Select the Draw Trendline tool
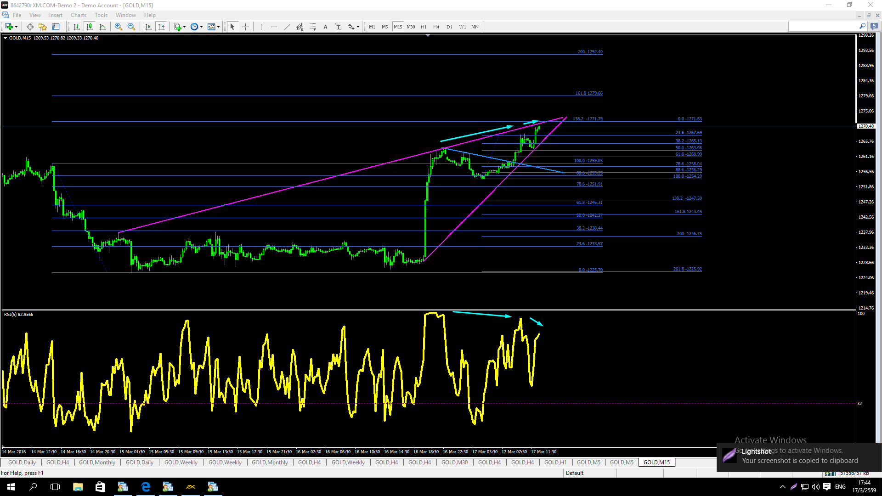The width and height of the screenshot is (882, 496). click(x=287, y=27)
